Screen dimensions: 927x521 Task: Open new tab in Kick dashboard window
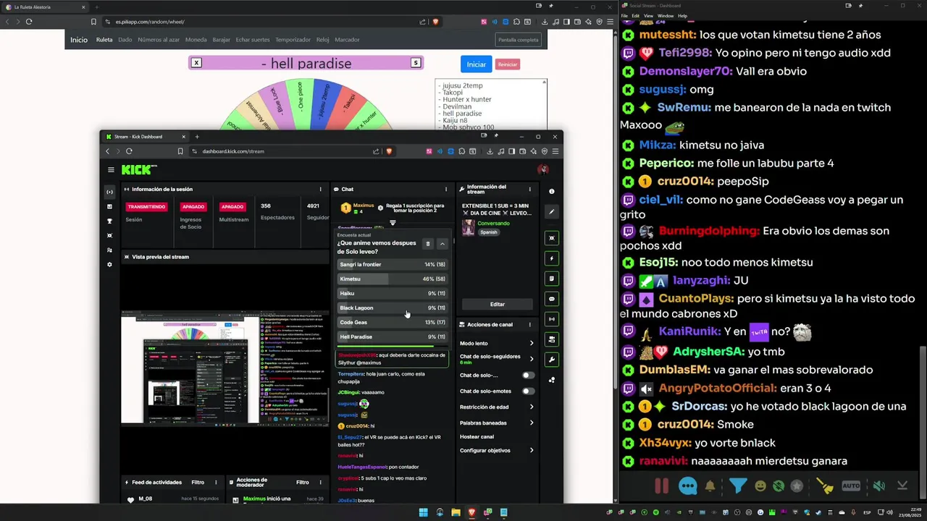196,137
